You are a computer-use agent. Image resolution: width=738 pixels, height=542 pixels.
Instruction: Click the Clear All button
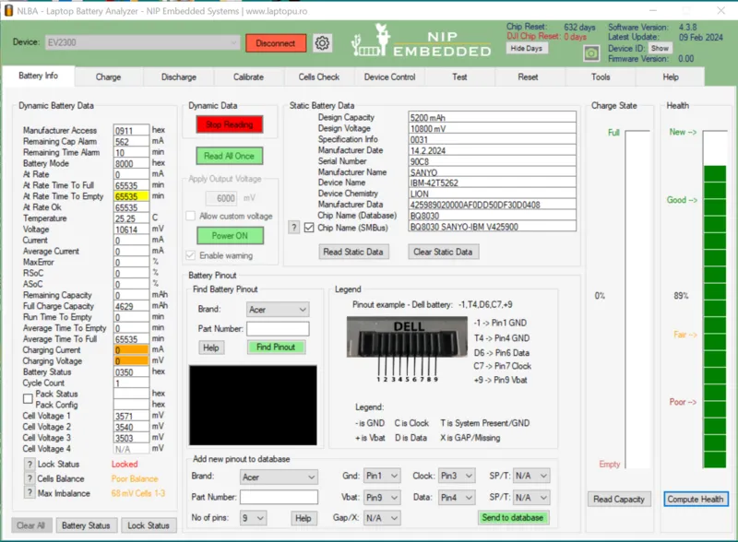click(x=31, y=525)
